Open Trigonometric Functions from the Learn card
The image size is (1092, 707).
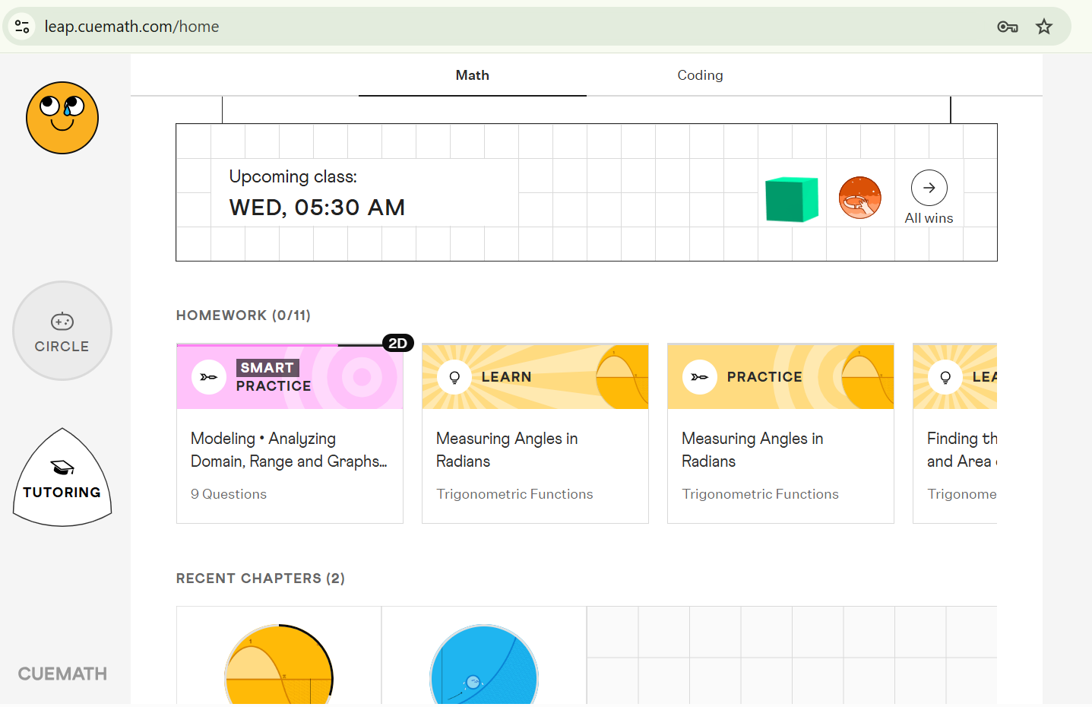[514, 493]
